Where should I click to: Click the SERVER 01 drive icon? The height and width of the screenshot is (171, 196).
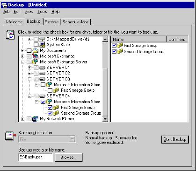click(42, 68)
